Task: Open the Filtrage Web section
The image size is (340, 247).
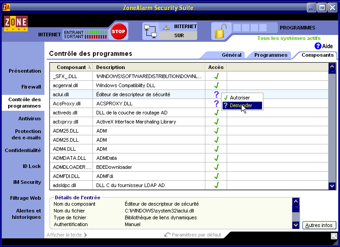Action: [25, 198]
